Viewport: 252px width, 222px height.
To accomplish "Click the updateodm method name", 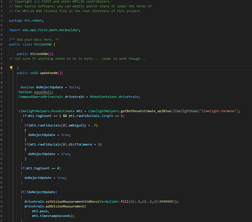I will [x=48, y=73].
